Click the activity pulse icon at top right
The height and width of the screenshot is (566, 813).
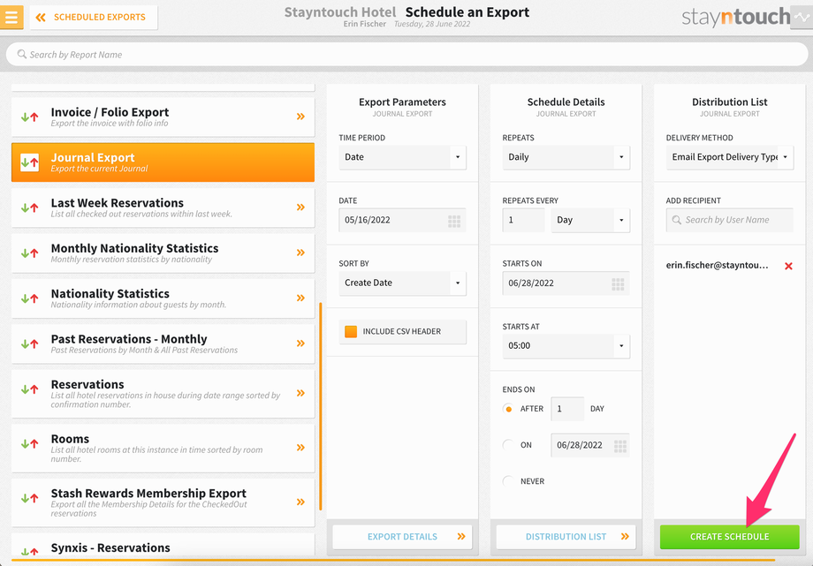click(x=802, y=18)
